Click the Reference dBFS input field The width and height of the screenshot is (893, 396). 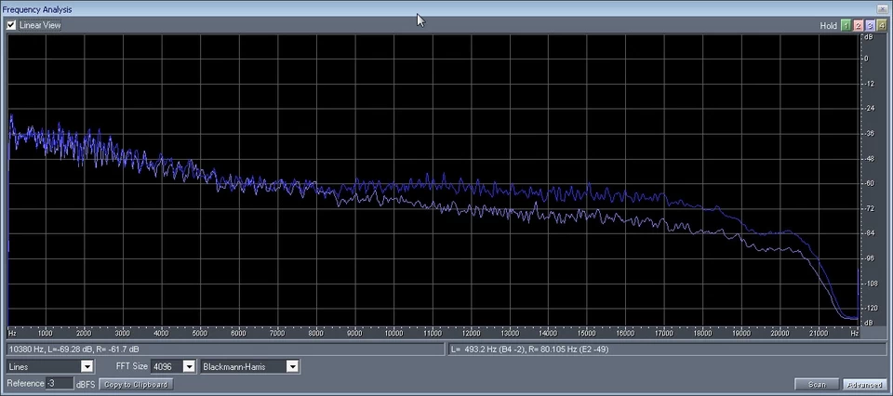[x=60, y=384]
